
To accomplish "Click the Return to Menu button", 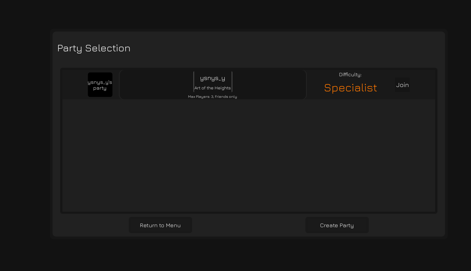I will pos(160,225).
